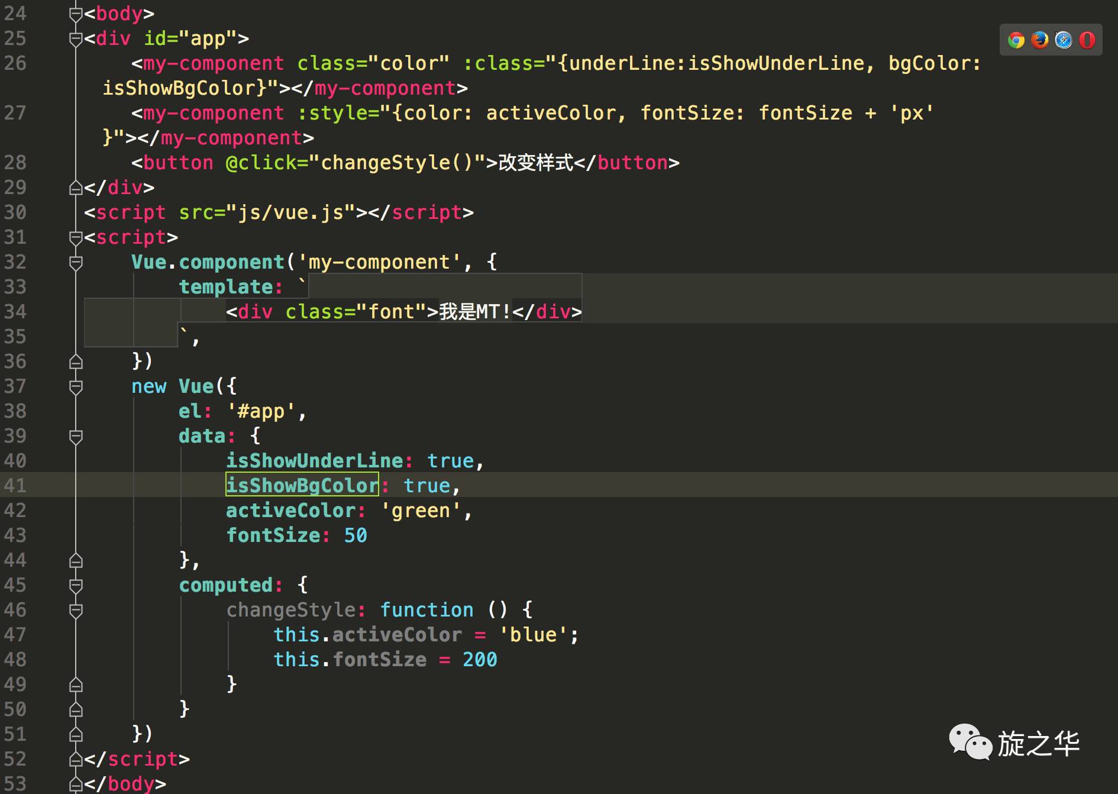
Task: Click this.fontSize on line 48
Action: click(x=350, y=659)
